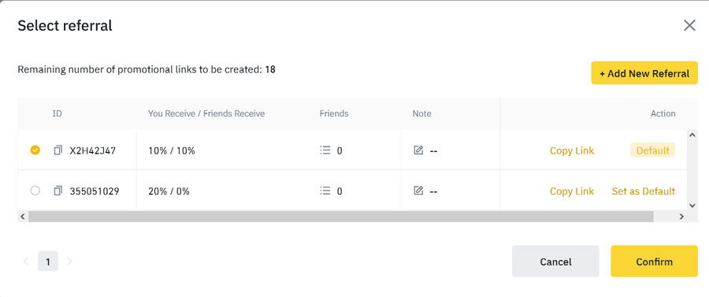Copy Link for referral X2H42J47

(572, 151)
